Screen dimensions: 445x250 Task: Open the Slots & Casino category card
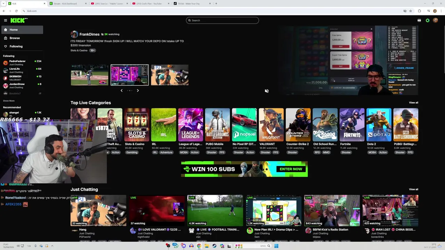[137, 125]
